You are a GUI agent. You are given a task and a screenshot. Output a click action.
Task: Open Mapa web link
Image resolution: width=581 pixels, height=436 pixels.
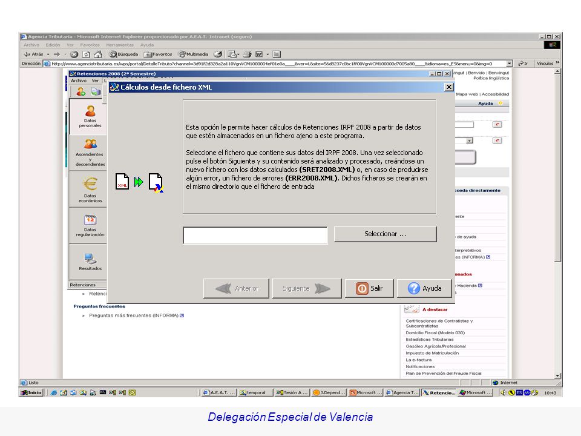(x=467, y=94)
